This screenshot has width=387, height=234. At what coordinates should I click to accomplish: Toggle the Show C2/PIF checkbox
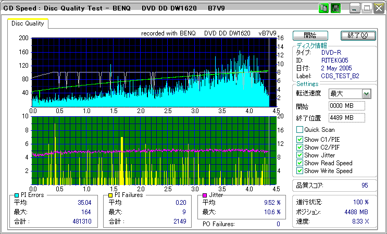coord(299,147)
